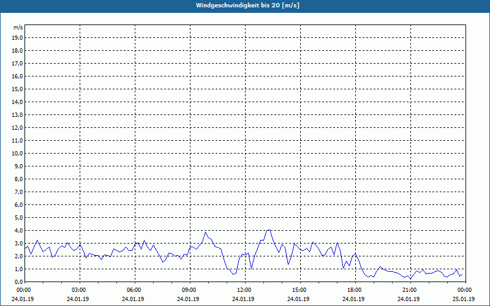Click the '0,0' y-axis origin label

(19, 282)
